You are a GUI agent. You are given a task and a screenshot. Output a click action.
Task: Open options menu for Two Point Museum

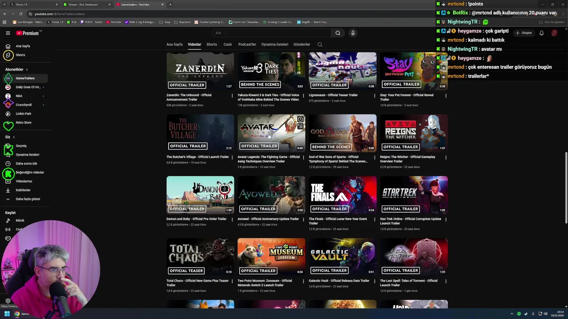click(304, 281)
